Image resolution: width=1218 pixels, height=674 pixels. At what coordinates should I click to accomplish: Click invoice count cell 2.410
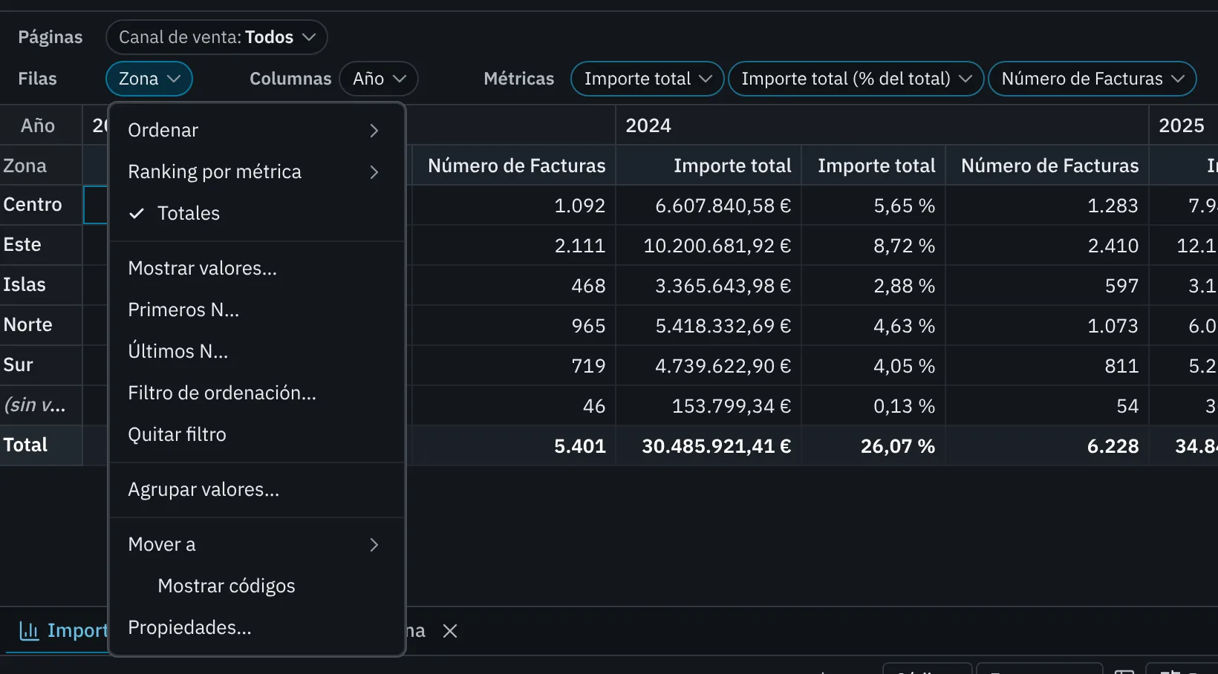(1047, 246)
